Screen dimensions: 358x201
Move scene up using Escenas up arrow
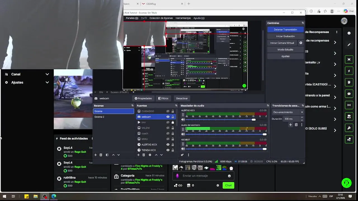(x=113, y=155)
